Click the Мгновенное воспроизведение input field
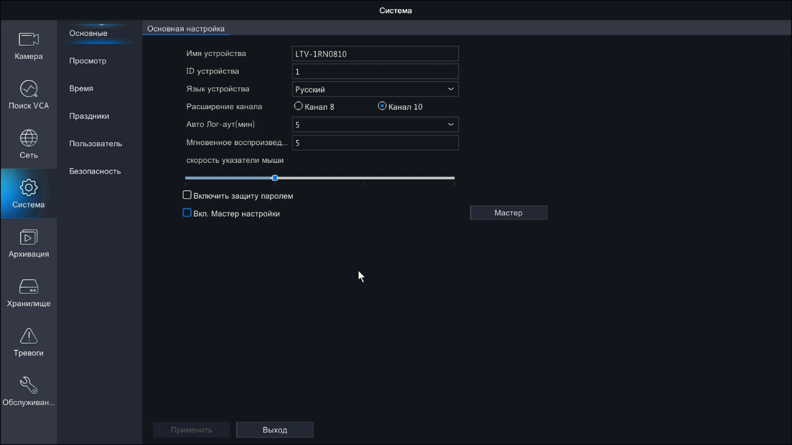792x445 pixels. pos(375,142)
